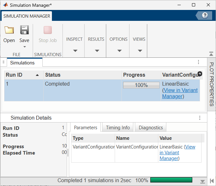216x186 pixels.
Task: Click the Status column header
Action: [x=82, y=75]
